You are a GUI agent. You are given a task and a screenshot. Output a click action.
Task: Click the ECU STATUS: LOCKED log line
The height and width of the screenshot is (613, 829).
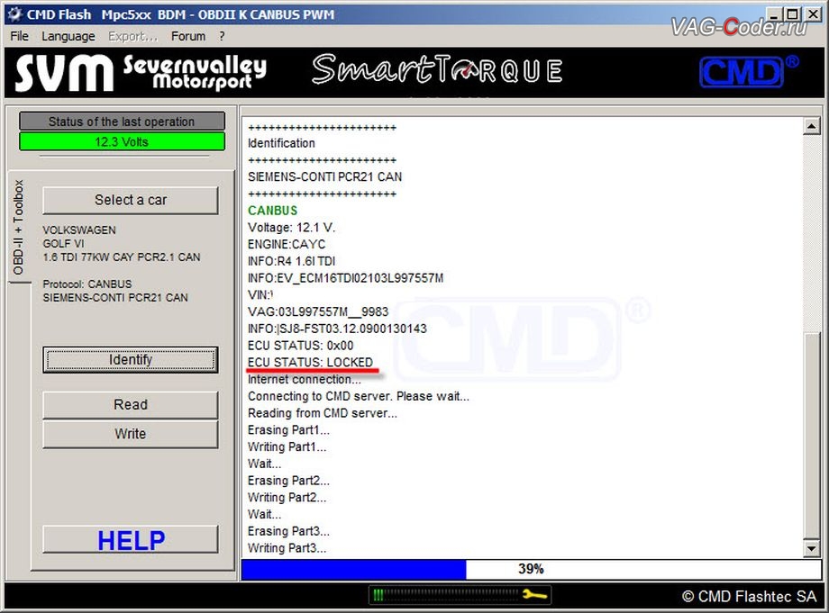[x=310, y=362]
